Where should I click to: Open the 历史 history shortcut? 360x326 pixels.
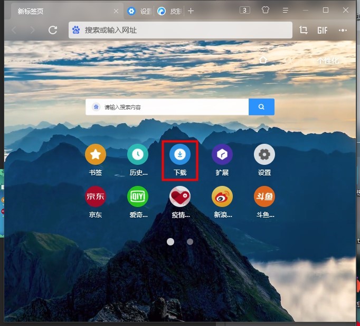[138, 155]
